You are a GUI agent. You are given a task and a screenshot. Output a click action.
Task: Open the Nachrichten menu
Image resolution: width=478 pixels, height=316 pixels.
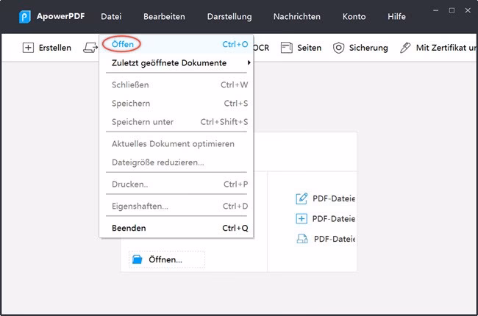297,16
